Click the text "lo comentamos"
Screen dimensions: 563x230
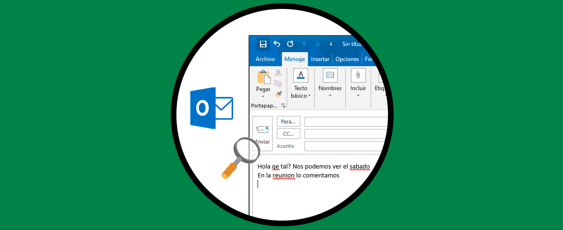318,176
